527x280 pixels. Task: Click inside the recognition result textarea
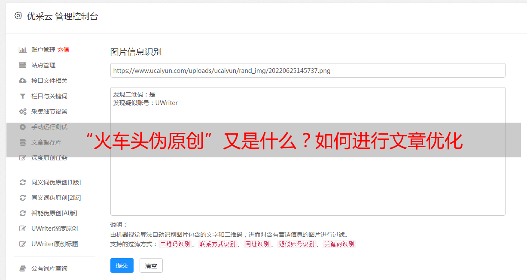(308, 151)
